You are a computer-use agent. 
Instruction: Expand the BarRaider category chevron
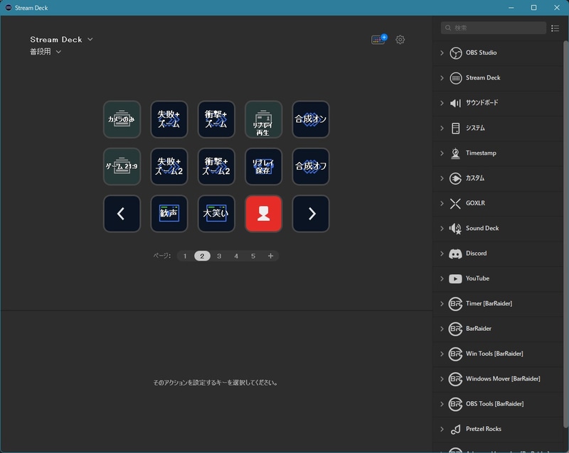pos(442,329)
